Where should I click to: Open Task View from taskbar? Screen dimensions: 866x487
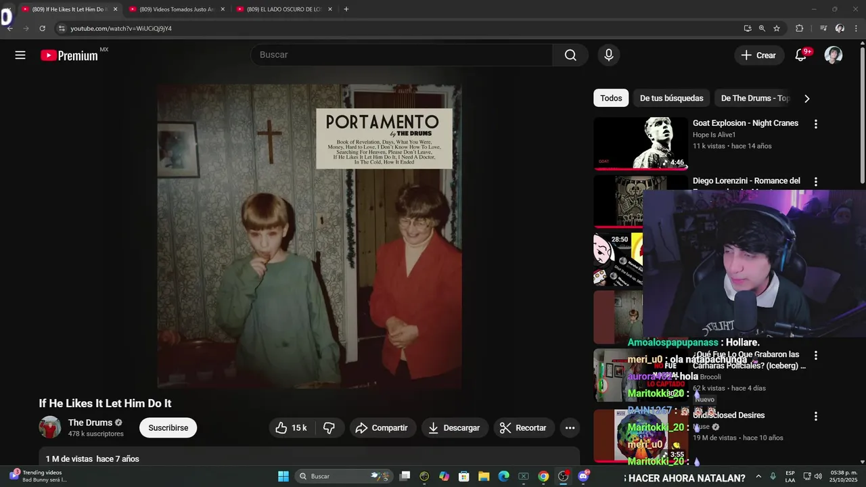click(x=405, y=476)
